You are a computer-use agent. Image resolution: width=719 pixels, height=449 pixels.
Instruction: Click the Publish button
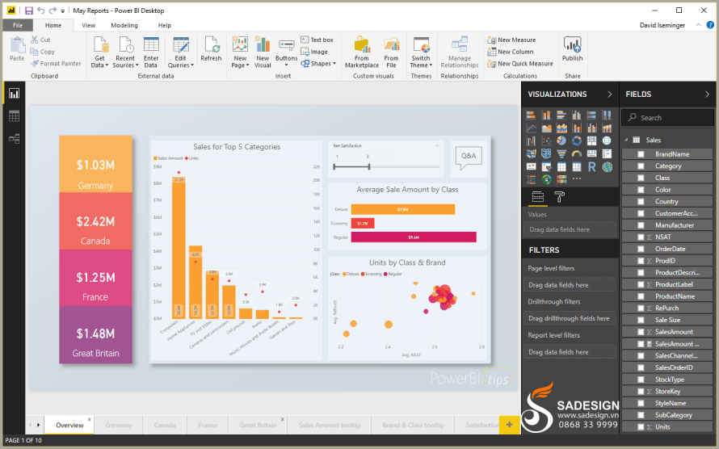[572, 49]
